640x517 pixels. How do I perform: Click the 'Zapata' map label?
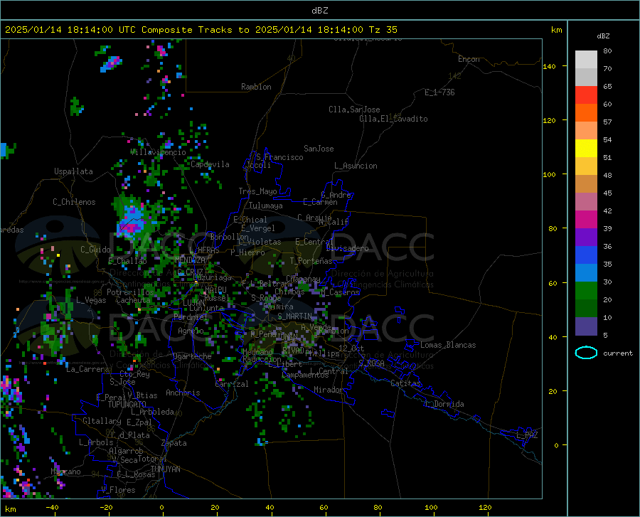click(174, 443)
